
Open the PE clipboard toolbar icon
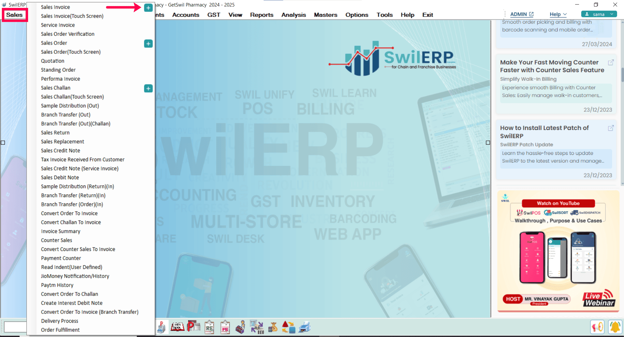coord(225,327)
